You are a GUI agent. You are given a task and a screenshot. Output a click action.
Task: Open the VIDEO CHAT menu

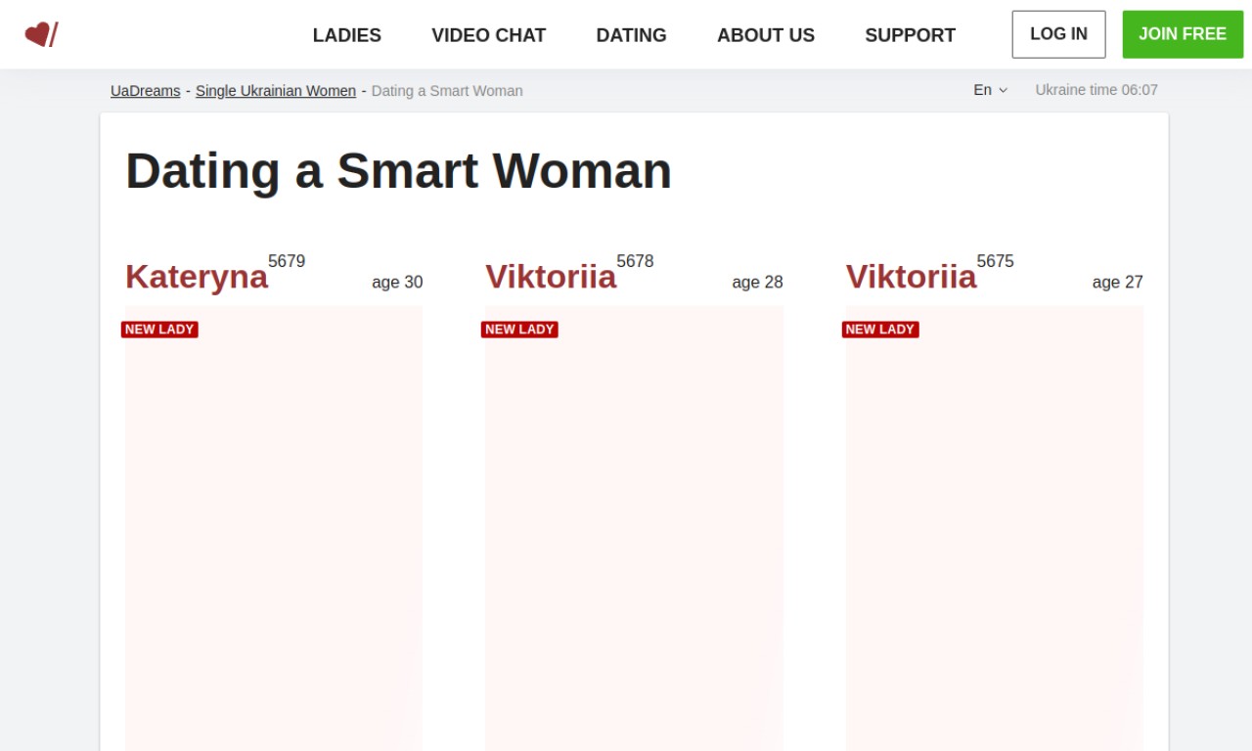click(x=489, y=35)
